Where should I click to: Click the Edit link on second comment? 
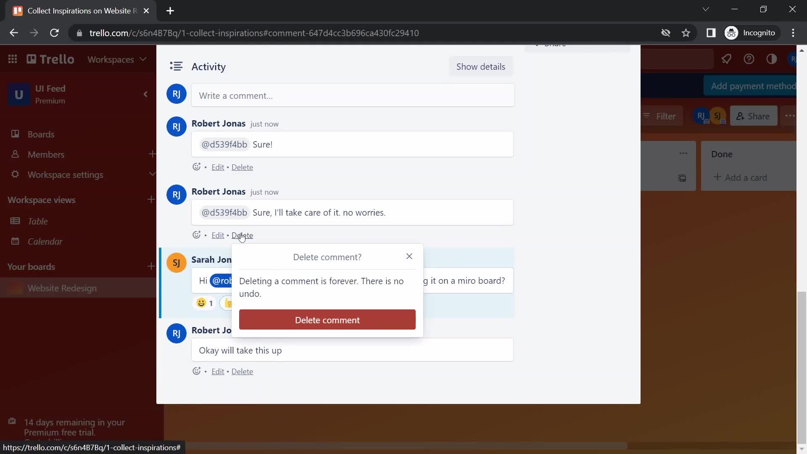coord(218,235)
